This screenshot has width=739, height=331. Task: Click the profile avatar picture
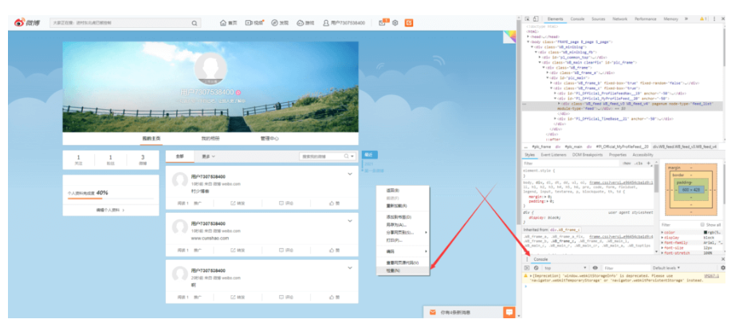211,69
